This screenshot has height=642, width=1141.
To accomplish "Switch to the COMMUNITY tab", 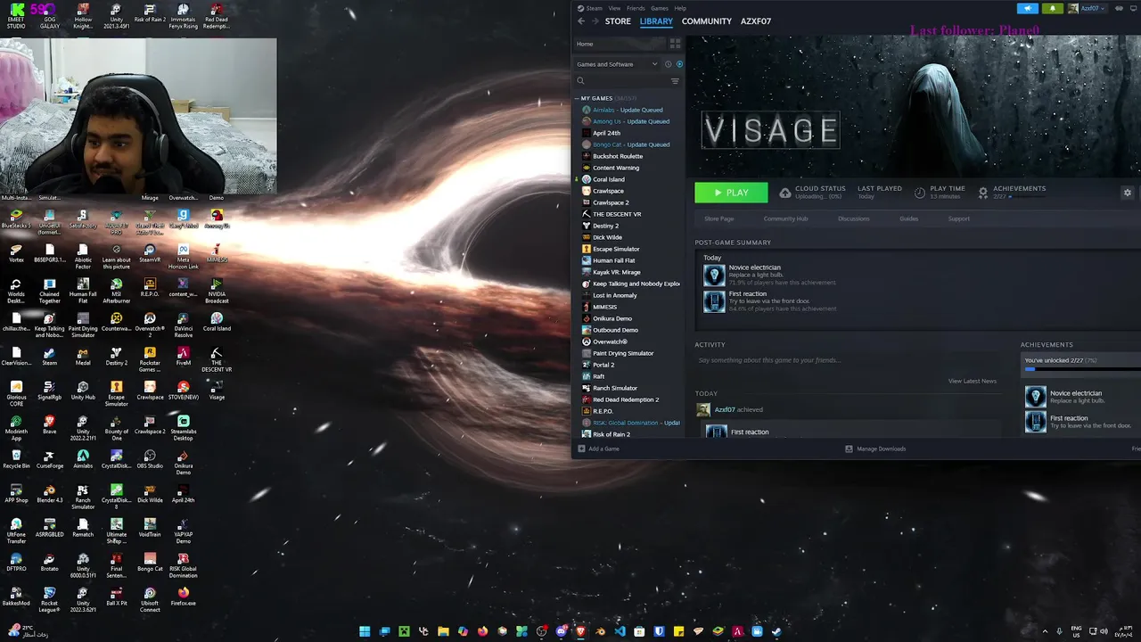I will click(706, 21).
